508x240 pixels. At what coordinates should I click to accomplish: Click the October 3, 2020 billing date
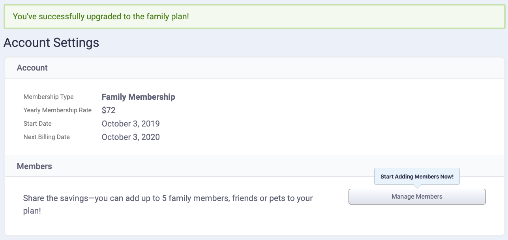click(131, 137)
